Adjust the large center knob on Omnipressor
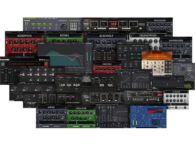This screenshot has height=146, width=195. 97,81
